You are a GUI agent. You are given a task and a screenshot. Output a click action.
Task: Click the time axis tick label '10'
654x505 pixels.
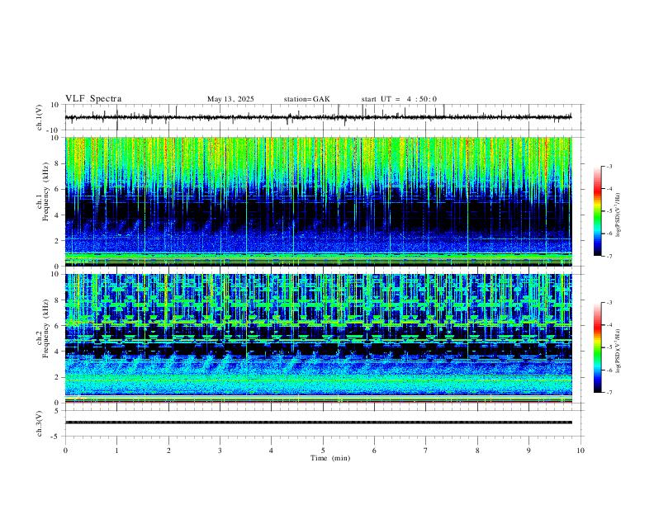coord(581,451)
